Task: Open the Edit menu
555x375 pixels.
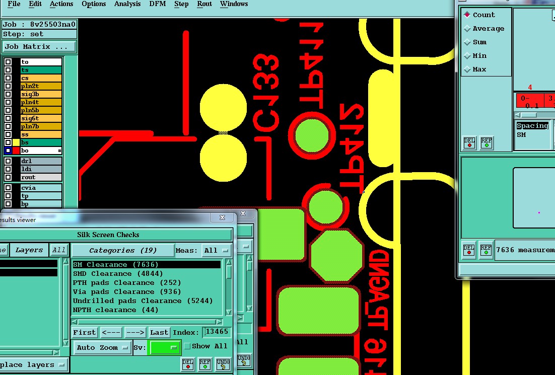Action: (35, 4)
